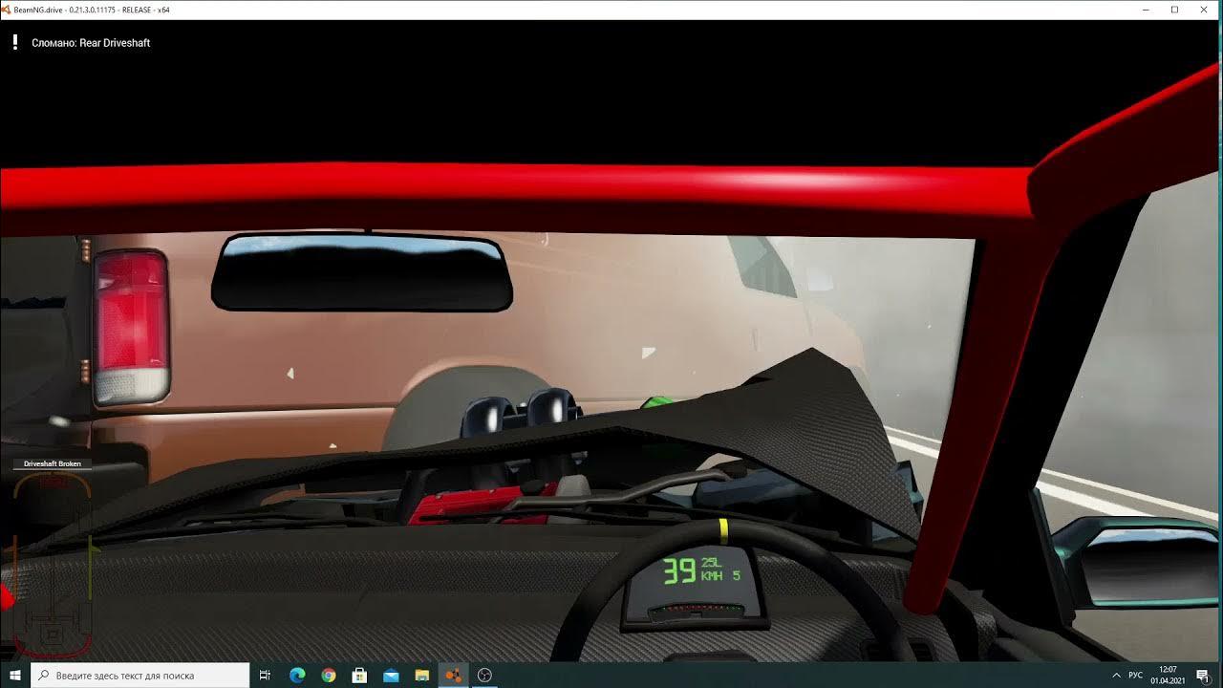Image resolution: width=1223 pixels, height=688 pixels.
Task: Open the Mail app on the taskbar
Action: pyautogui.click(x=391, y=676)
